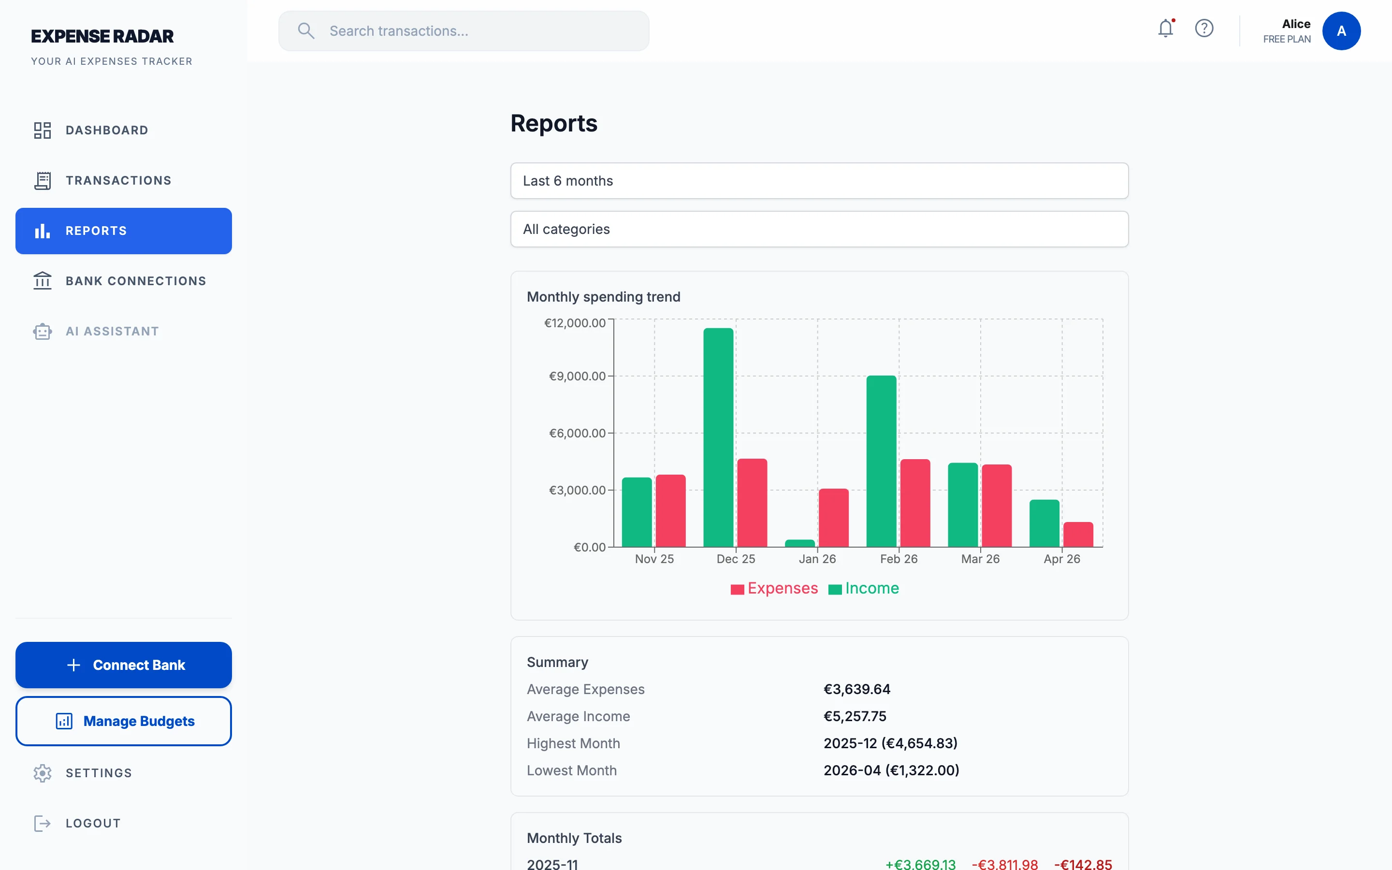Click the Bank Connections bank icon

(x=43, y=281)
